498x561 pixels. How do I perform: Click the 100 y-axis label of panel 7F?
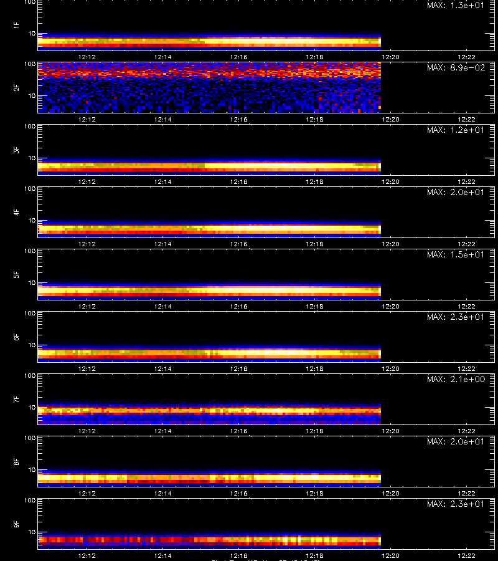pyautogui.click(x=30, y=376)
